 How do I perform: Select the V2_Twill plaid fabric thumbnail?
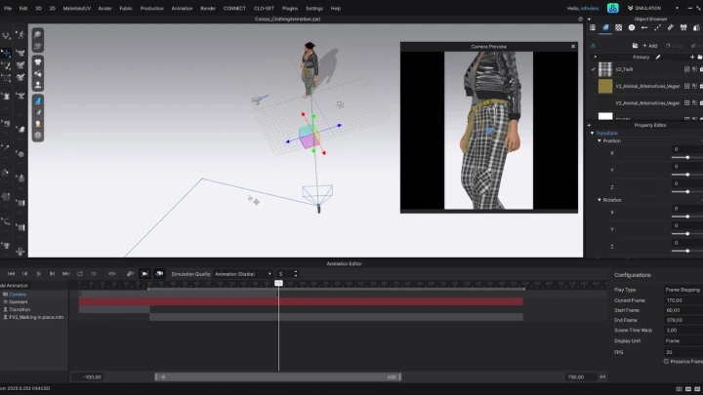click(x=605, y=69)
